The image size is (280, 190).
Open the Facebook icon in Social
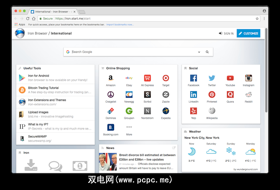(193, 78)
